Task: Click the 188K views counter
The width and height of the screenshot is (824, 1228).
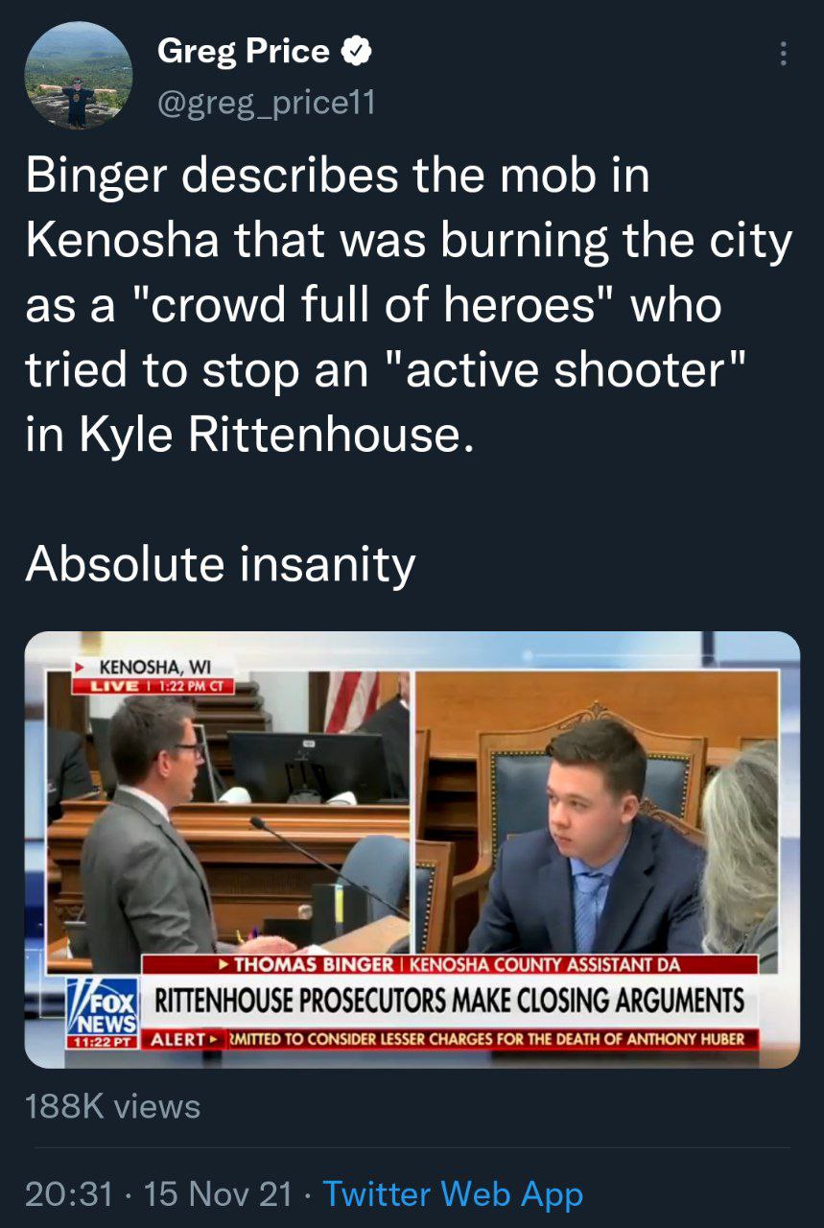Action: 113,1106
